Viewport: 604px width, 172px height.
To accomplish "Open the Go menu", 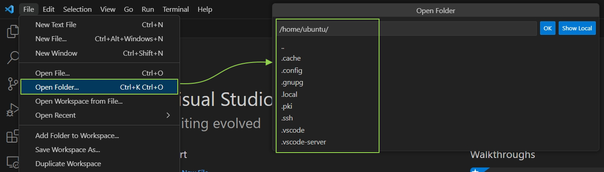I will click(x=128, y=9).
